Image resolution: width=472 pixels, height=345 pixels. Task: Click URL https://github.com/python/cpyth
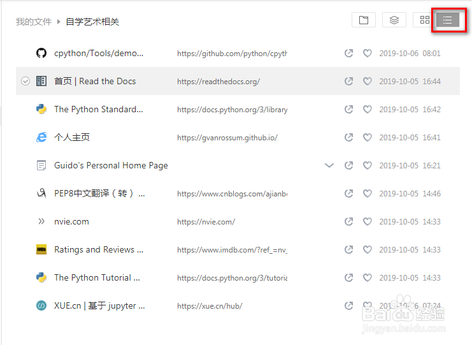pos(232,54)
